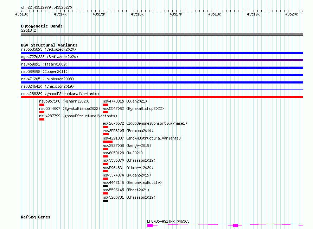Open esv3558205 (Boomsma2014) label

click(x=128, y=131)
